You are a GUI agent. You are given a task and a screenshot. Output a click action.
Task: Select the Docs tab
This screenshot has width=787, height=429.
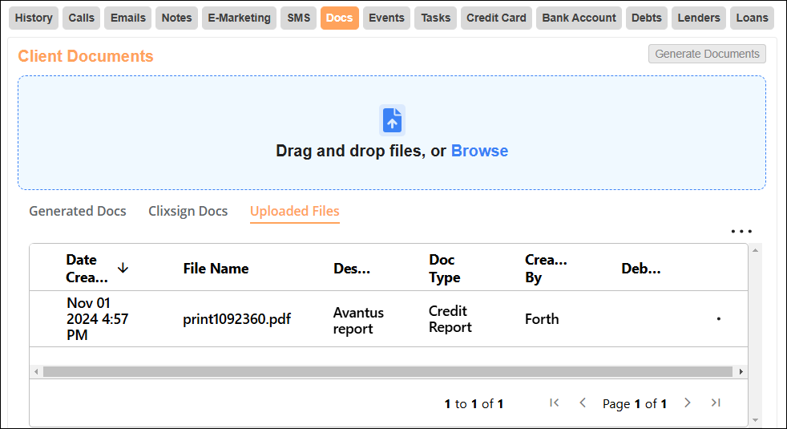[339, 18]
